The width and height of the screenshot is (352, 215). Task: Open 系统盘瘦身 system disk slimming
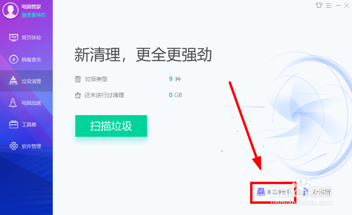pos(273,192)
